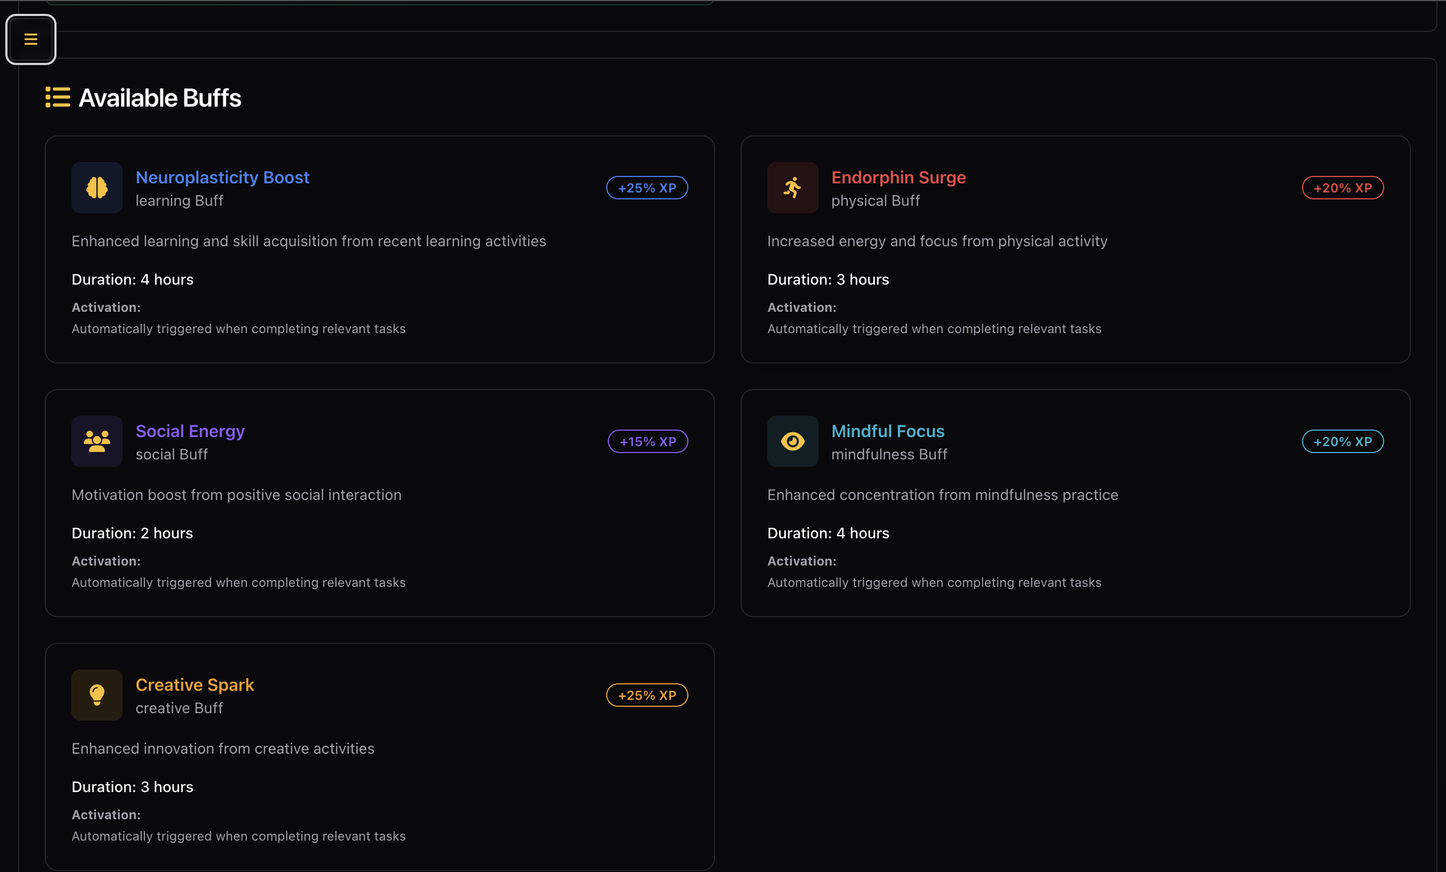Click the +25% XP badge on Neuroplasticity Boost
Screen dimensions: 1446x872
click(x=647, y=188)
